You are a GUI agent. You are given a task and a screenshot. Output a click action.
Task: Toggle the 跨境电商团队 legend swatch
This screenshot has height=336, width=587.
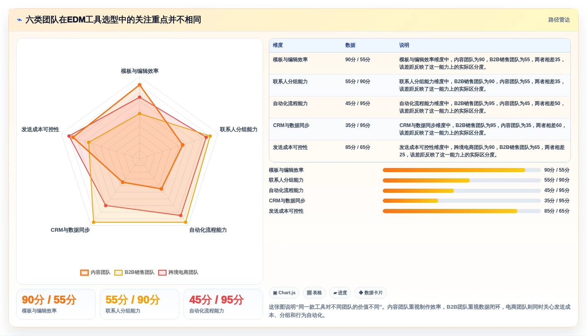(x=162, y=272)
